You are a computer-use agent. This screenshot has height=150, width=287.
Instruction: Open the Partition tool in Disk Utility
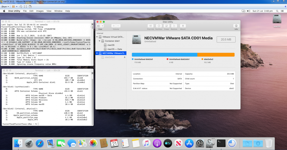(x=159, y=26)
